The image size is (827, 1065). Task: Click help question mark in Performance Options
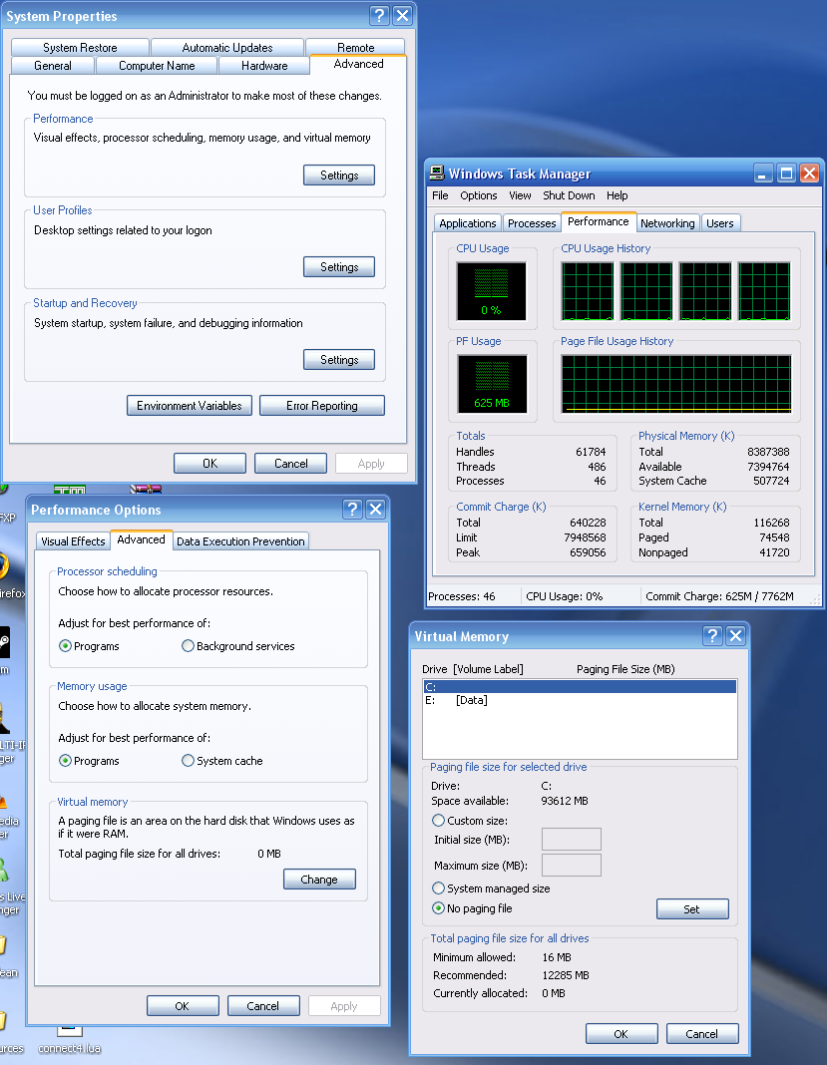352,510
